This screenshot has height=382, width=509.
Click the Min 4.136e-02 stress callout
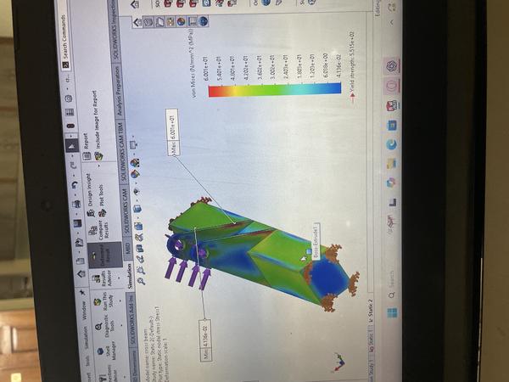[x=205, y=340]
